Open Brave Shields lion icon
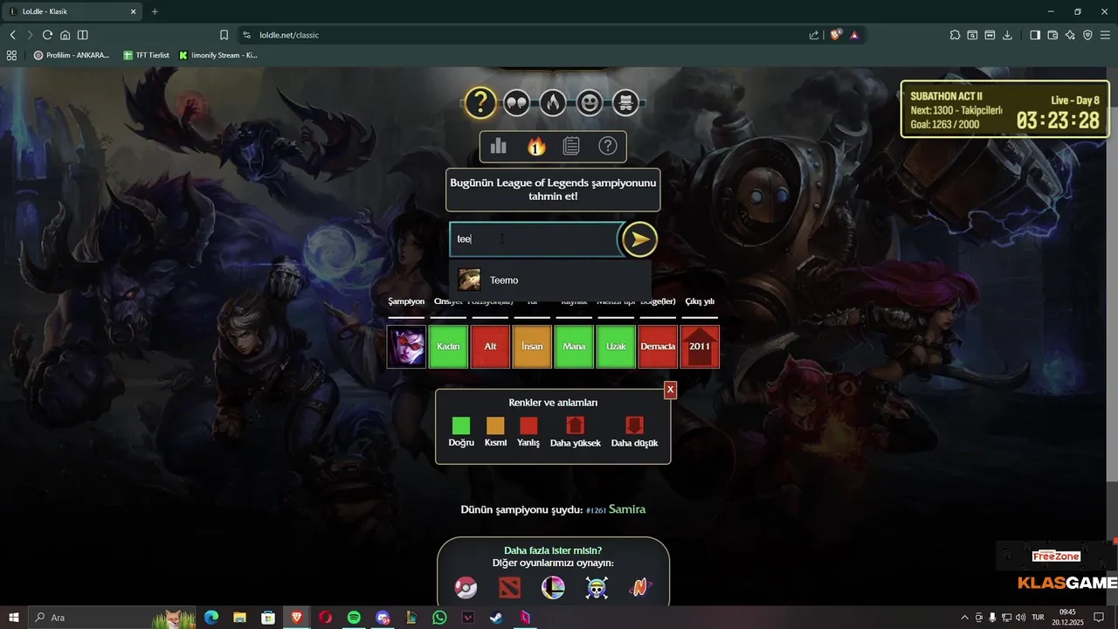The width and height of the screenshot is (1118, 629). [x=836, y=35]
